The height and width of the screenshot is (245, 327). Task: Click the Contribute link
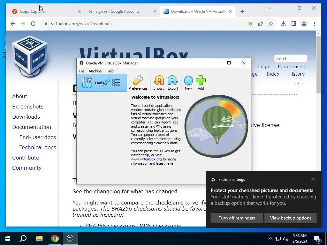pyautogui.click(x=26, y=158)
